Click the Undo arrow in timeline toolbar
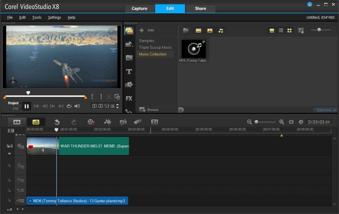Image resolution: width=339 pixels, height=214 pixels. tap(57, 122)
